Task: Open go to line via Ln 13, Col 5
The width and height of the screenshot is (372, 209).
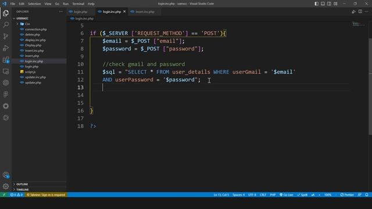Action: click(221, 195)
